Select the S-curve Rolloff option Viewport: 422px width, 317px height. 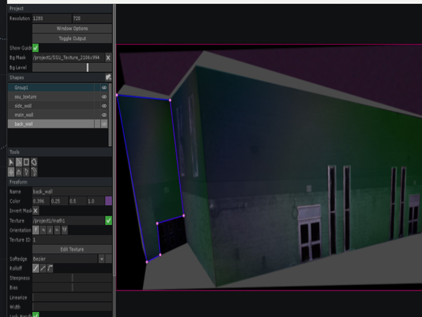[35, 268]
